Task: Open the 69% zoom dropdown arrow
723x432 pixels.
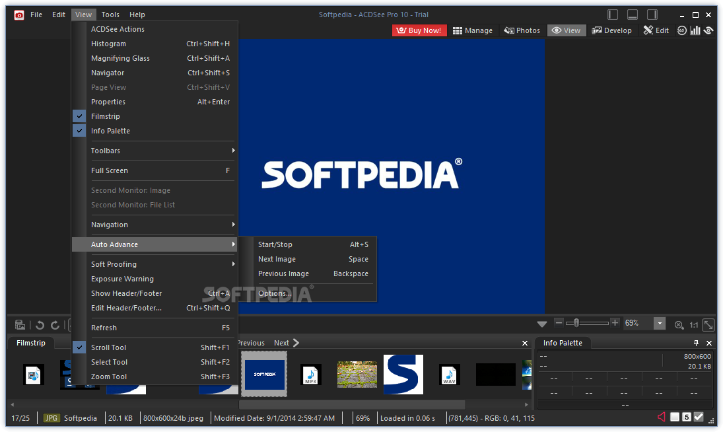Action: [x=660, y=323]
